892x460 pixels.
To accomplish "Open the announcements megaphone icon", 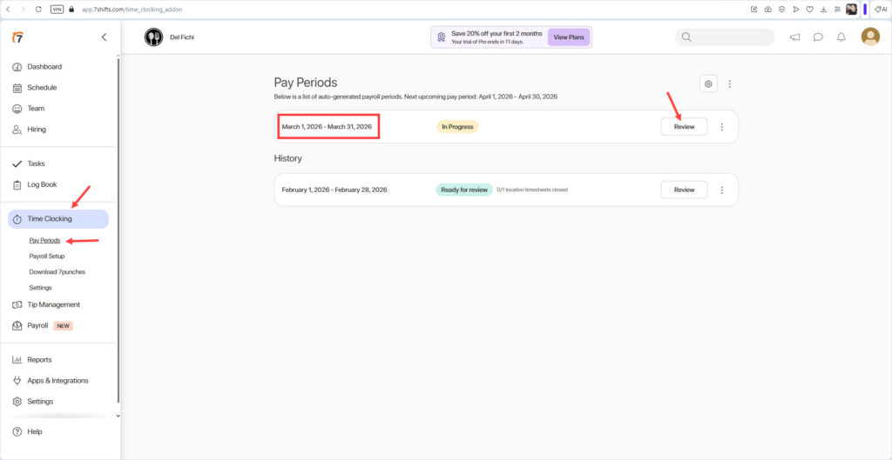I will pyautogui.click(x=794, y=37).
